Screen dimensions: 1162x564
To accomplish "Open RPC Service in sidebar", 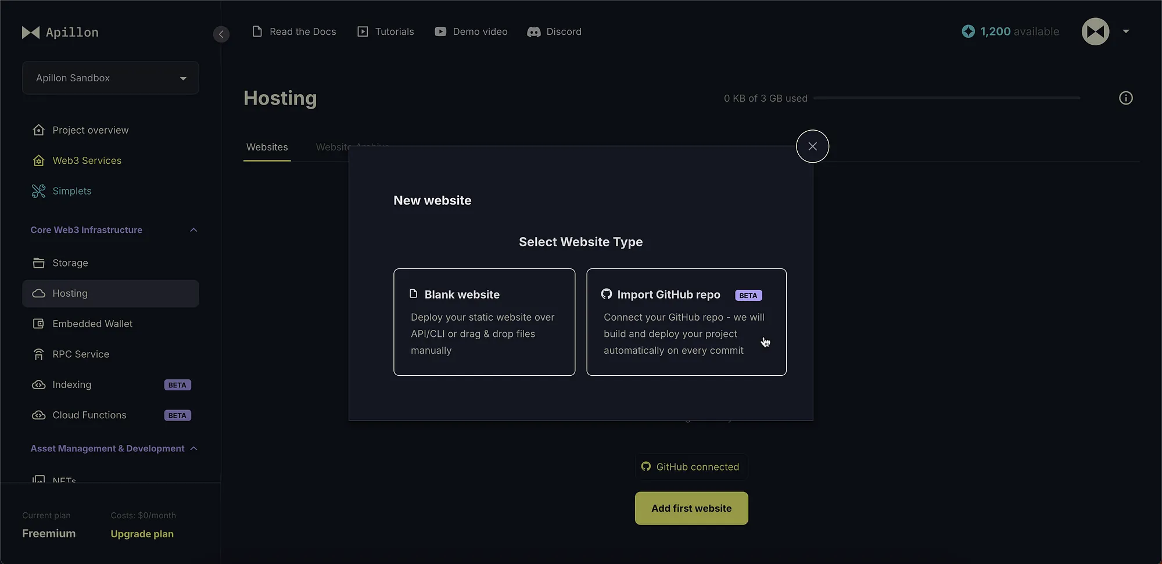I will tap(110, 354).
